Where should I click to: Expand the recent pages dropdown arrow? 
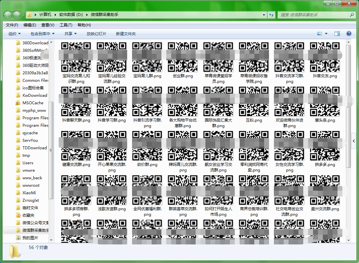click(x=23, y=15)
